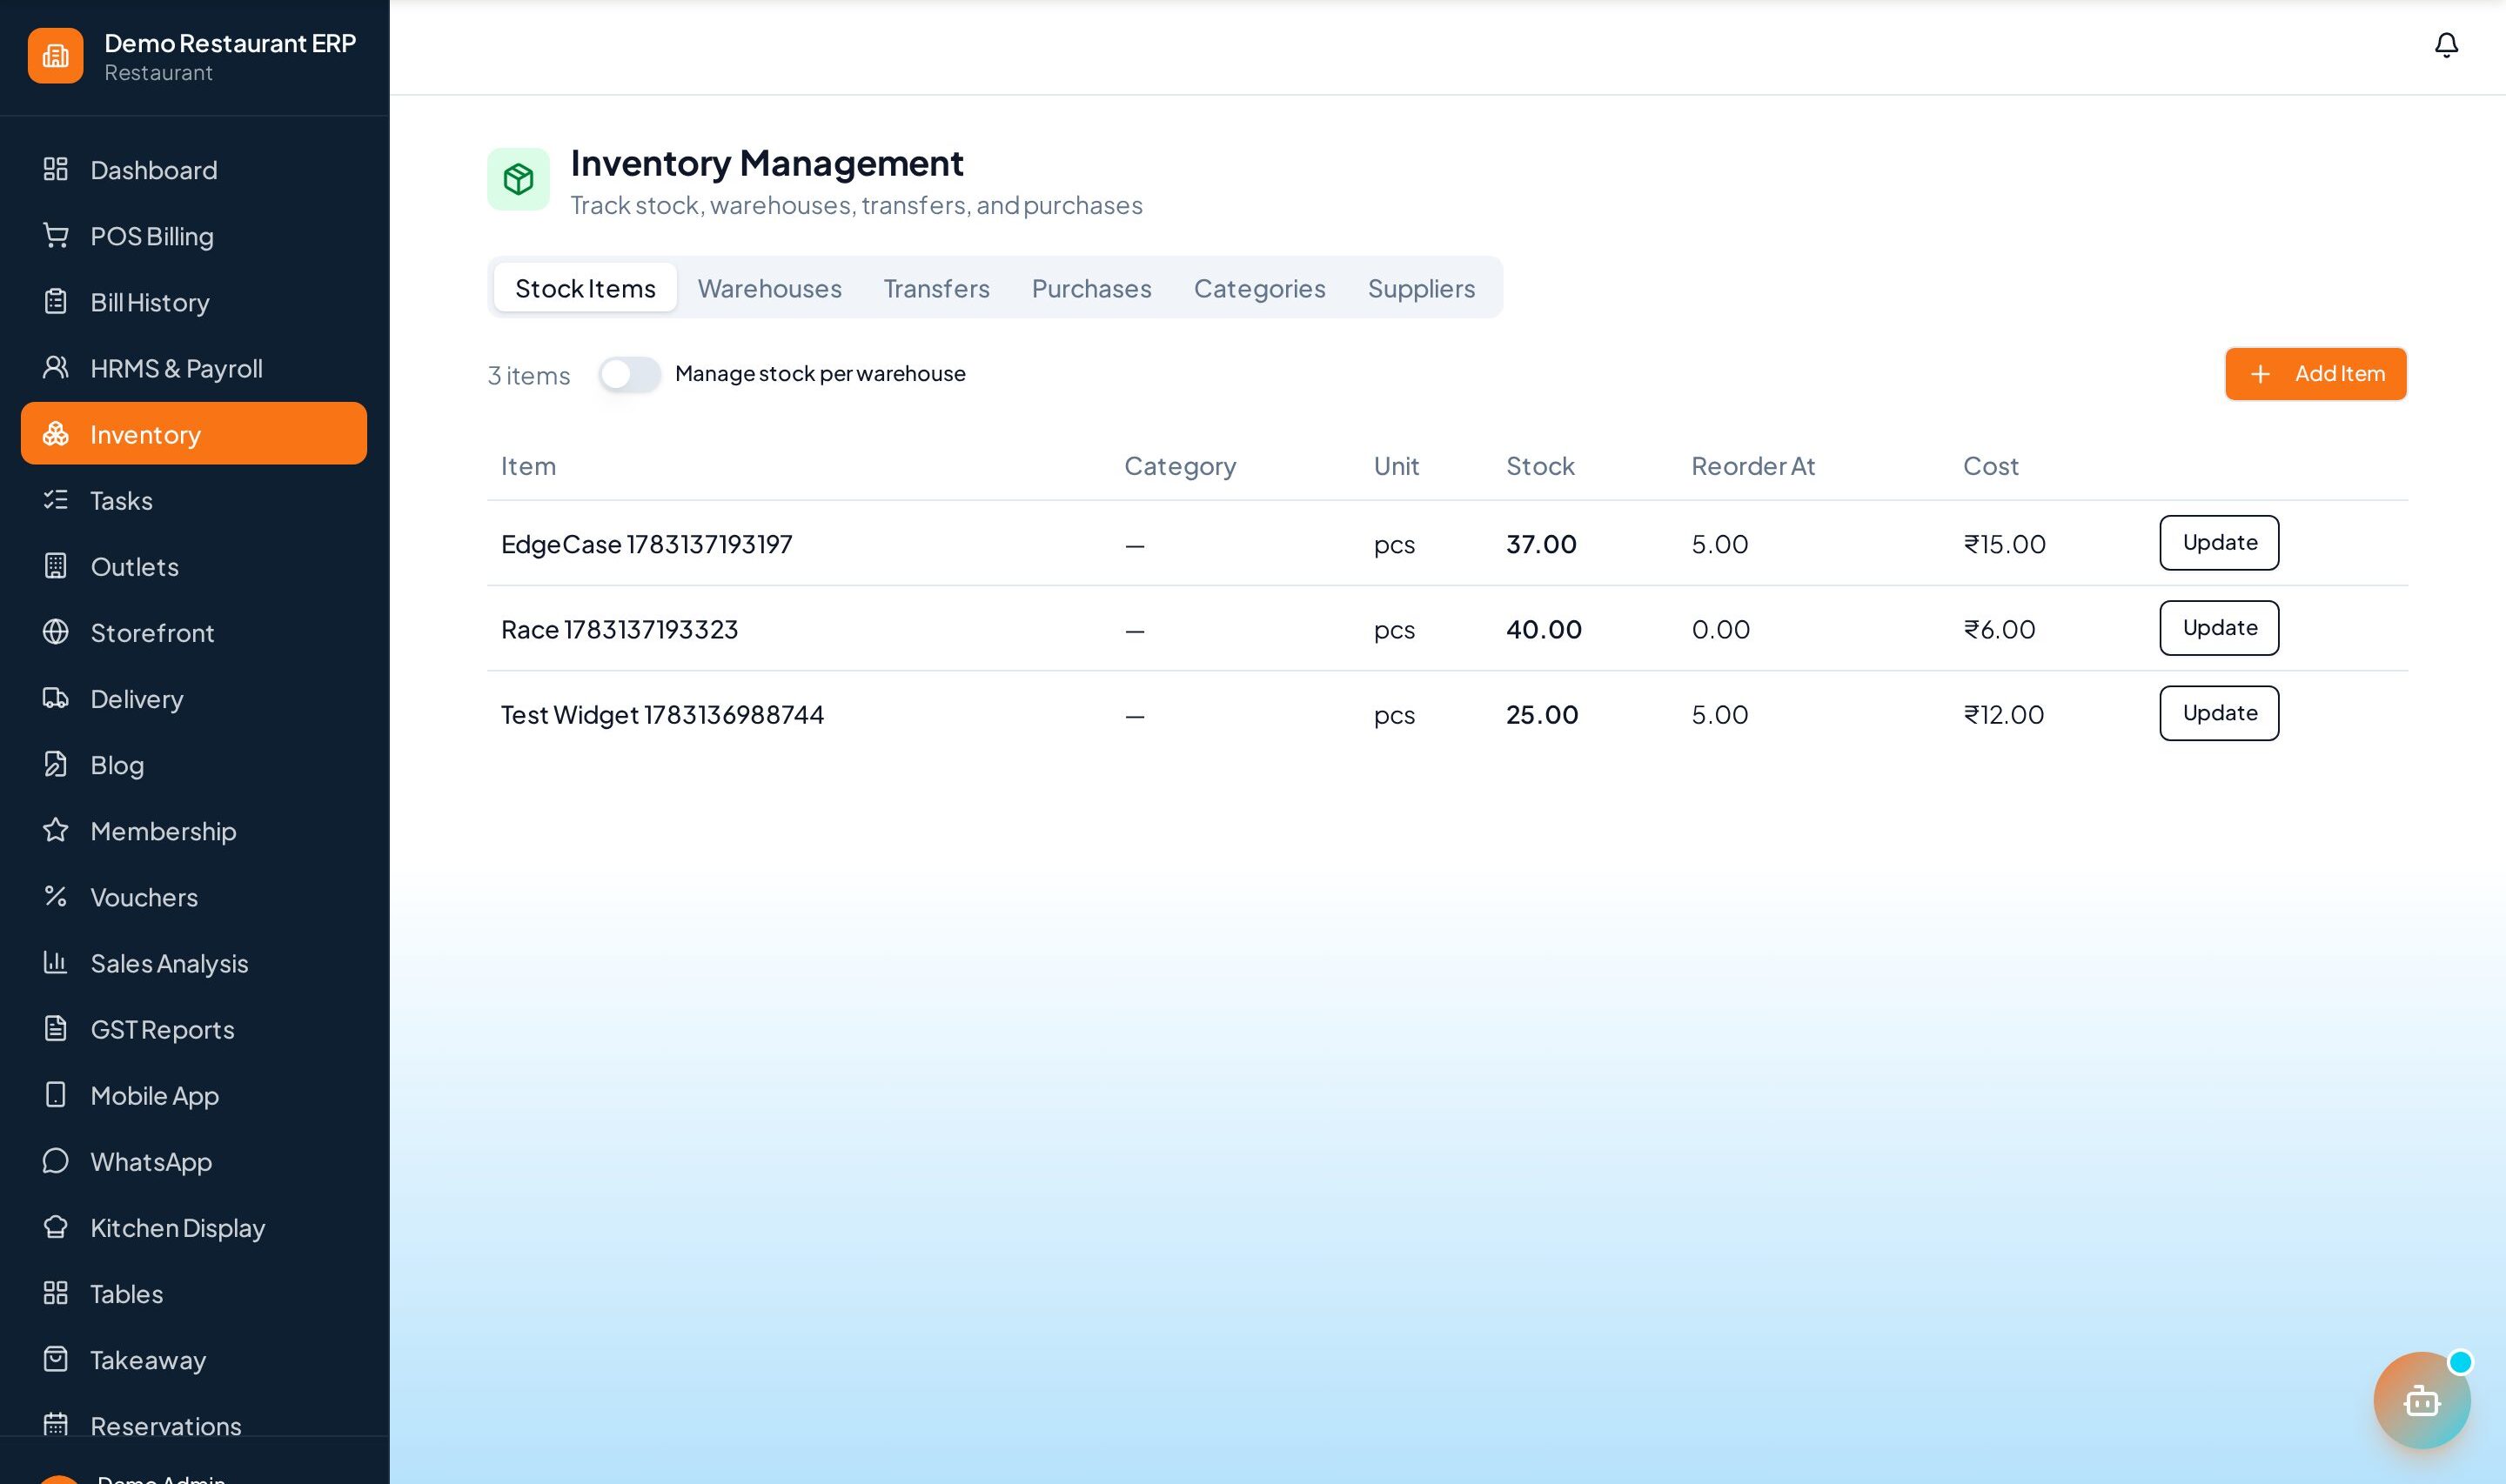This screenshot has width=2506, height=1484.
Task: Update stock for Test Widget 1783136988744
Action: pyautogui.click(x=2219, y=713)
